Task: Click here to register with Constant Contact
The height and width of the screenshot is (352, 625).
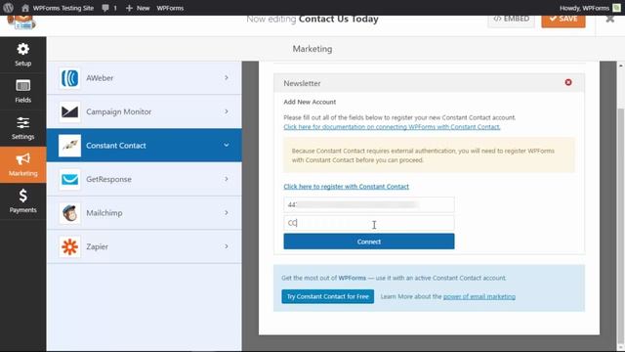Action: click(x=346, y=187)
